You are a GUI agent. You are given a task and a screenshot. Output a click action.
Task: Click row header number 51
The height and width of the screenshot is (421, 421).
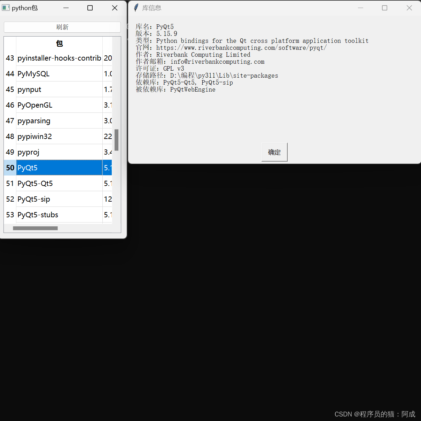pos(10,184)
